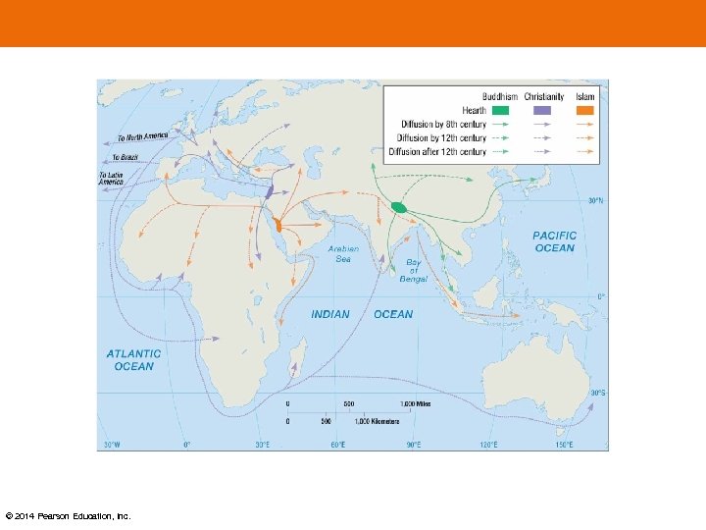Screen dimensions: 706x530
Task: Click the 'Islam' legend heading
Action: point(584,96)
